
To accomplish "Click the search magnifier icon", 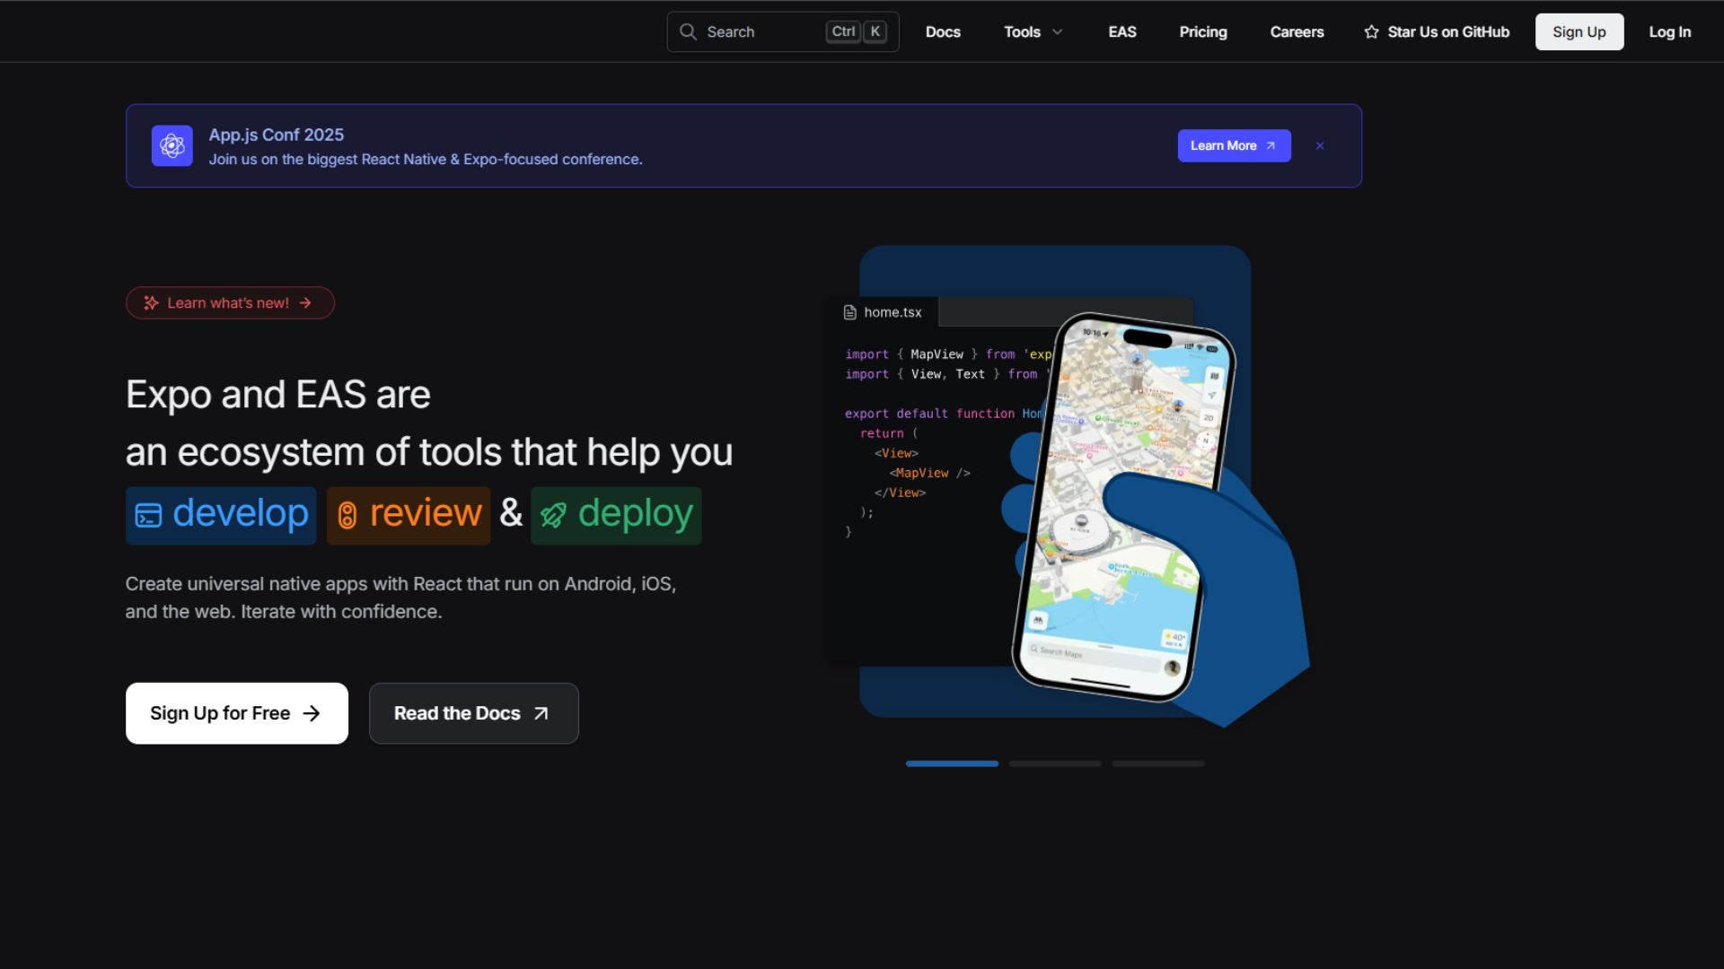I will pos(688,31).
